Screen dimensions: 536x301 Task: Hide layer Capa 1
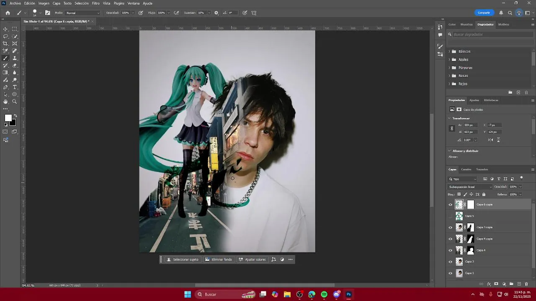[x=451, y=273]
